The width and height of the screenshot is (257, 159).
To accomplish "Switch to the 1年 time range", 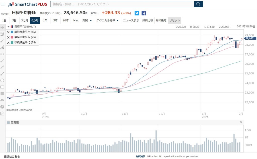I will (45, 21).
